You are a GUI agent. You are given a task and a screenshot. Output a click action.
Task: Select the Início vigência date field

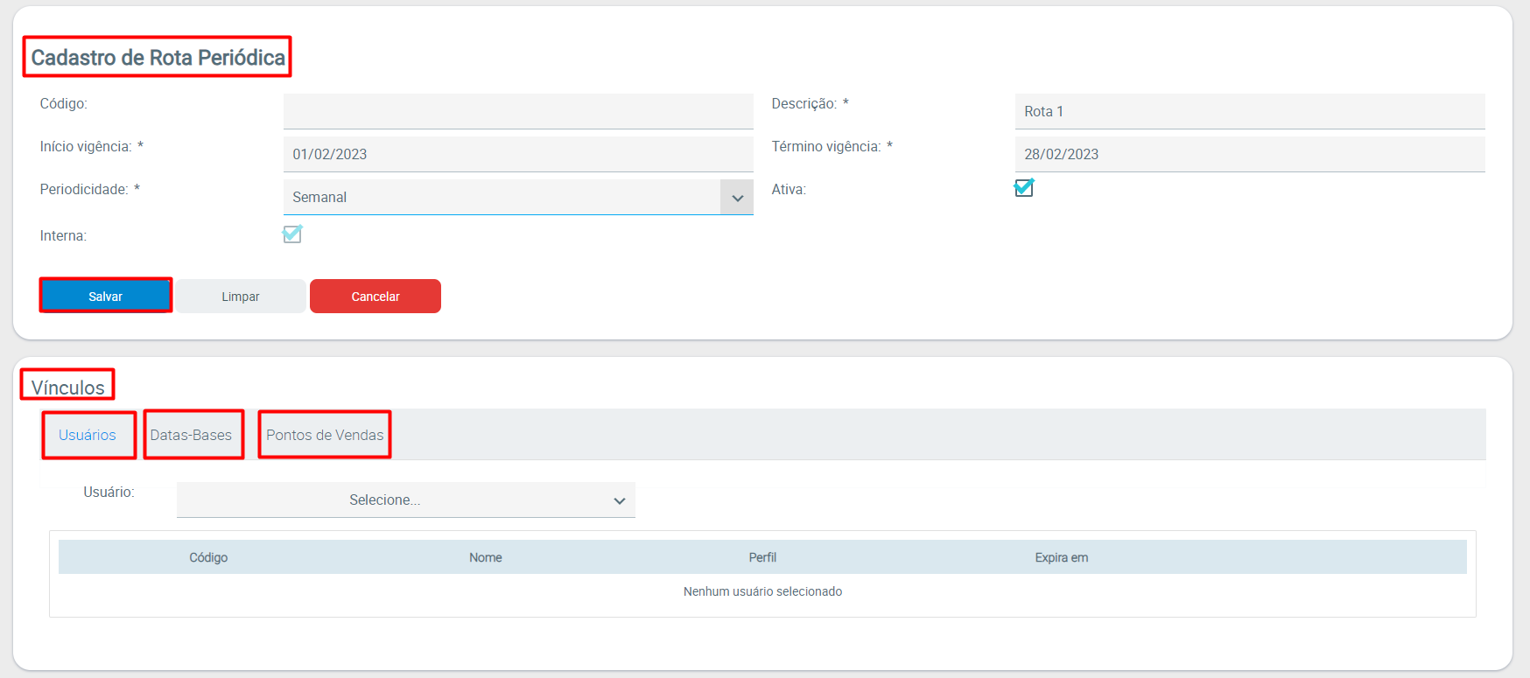(x=517, y=154)
